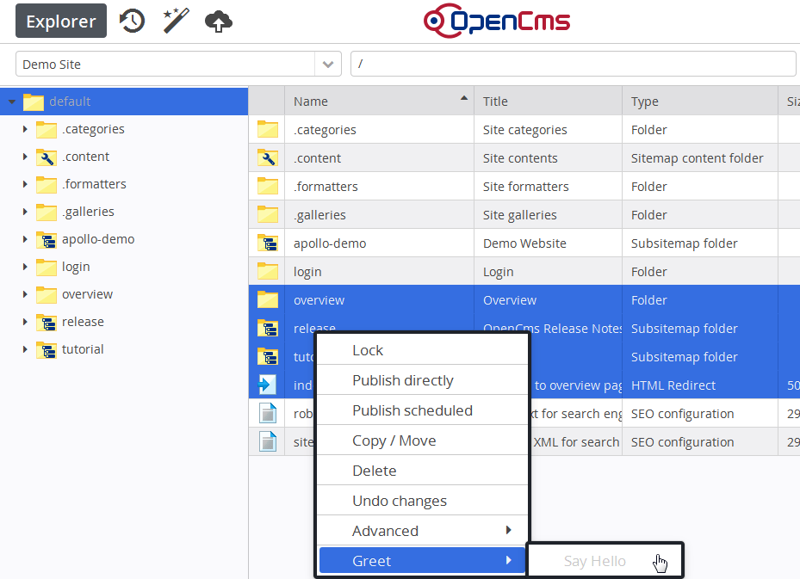
Task: Click apollo-demo subsitemap icon in file table
Action: [x=268, y=243]
